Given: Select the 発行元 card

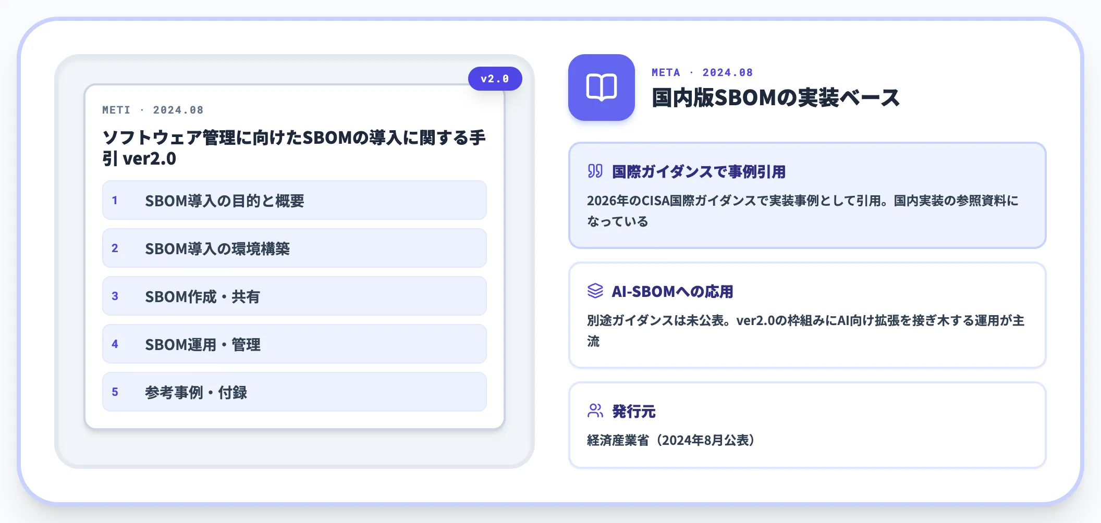Looking at the screenshot, I should coord(807,425).
